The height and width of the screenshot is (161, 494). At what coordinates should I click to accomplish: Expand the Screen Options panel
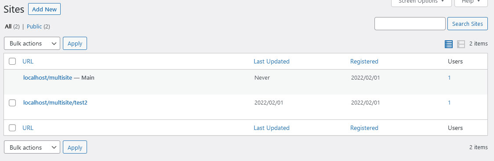pos(421,2)
